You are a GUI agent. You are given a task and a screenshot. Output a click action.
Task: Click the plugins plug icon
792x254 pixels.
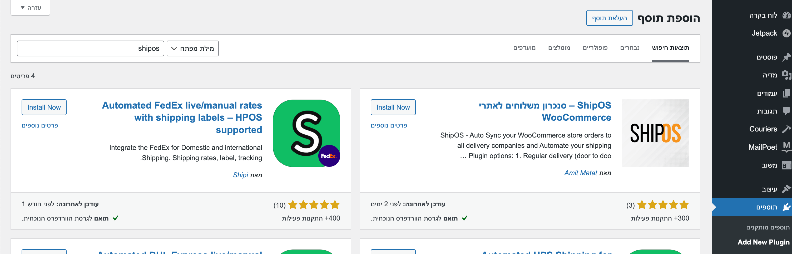point(786,207)
